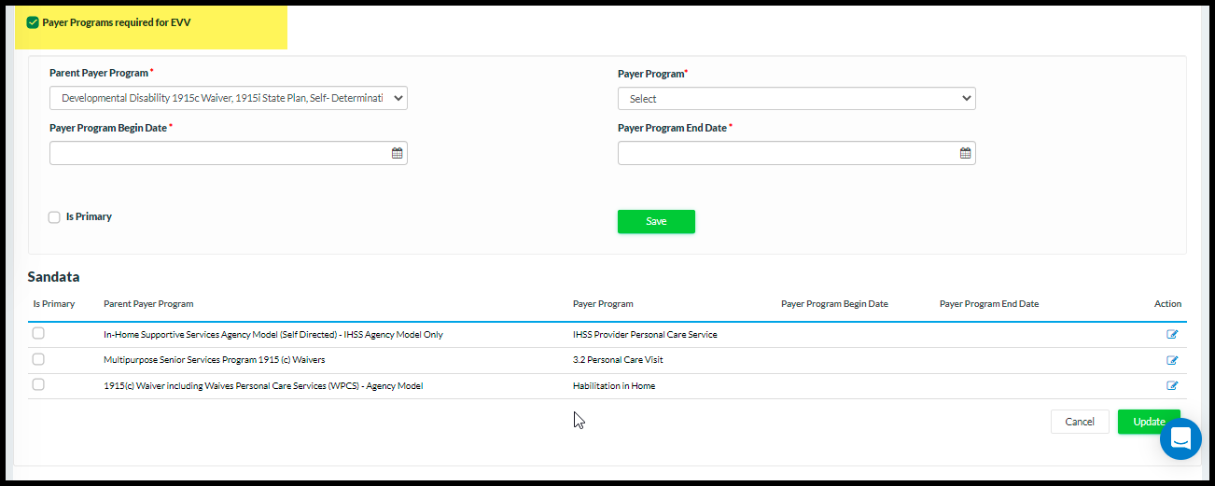
Task: Mark In-Home Supportive Services row as primary
Action: [x=38, y=333]
